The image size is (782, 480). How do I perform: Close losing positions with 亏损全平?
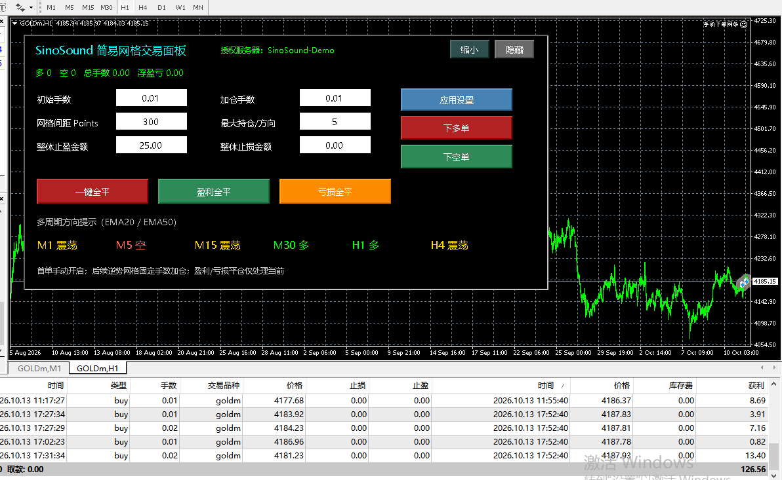tap(335, 192)
